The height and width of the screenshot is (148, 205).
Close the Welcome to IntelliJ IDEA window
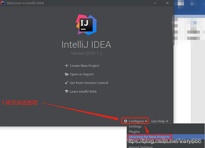coord(167,3)
